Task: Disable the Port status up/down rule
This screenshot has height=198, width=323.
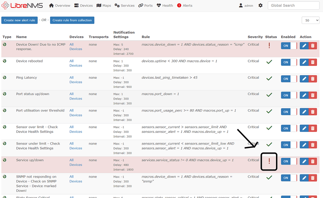Action: (x=288, y=95)
